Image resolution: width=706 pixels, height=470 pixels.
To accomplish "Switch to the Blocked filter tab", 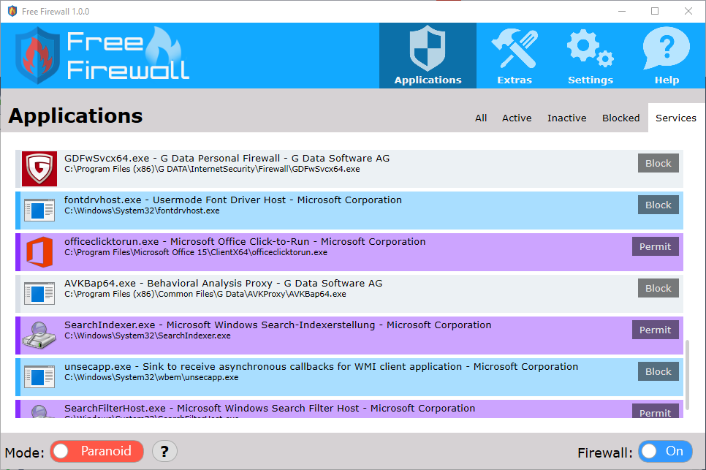I will point(620,118).
